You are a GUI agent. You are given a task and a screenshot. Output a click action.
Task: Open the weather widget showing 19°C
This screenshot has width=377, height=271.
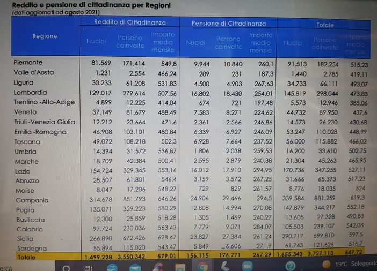[350, 264]
